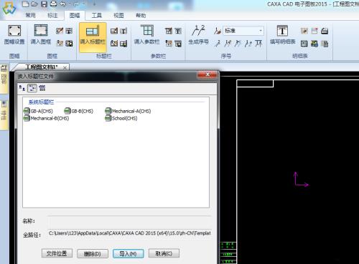Select the Mechanical-A(CHS) template item
The width and height of the screenshot is (359, 264).
[128, 111]
